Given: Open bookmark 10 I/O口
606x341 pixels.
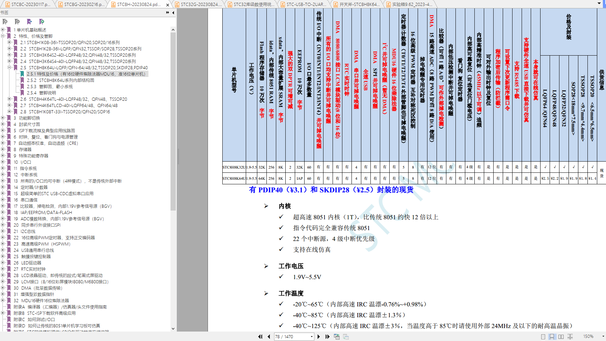Looking at the screenshot, I should pos(22,162).
